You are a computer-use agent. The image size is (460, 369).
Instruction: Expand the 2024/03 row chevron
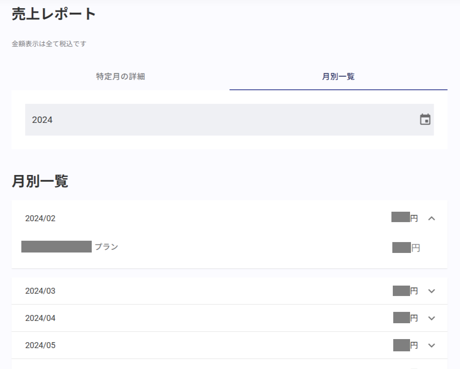tap(431, 291)
